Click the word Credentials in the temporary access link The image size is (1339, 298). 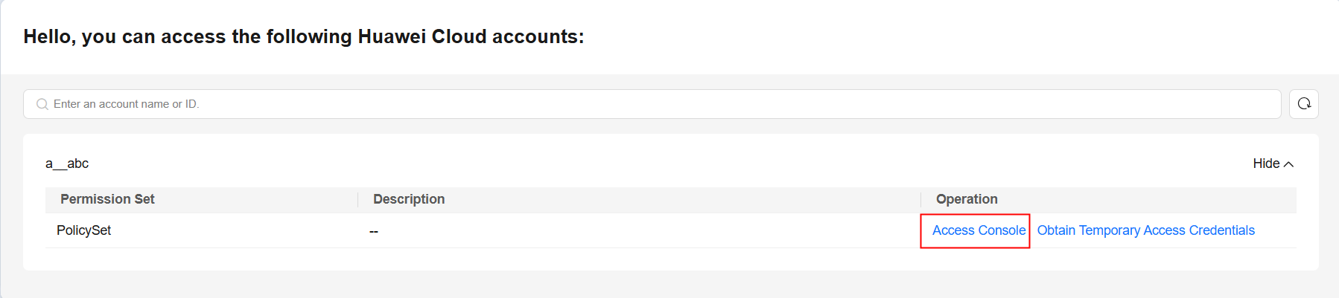(x=1221, y=230)
